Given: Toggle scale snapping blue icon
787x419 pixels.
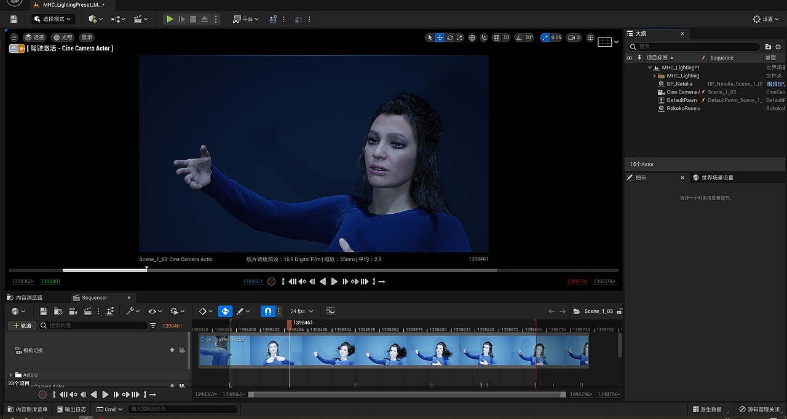Looking at the screenshot, I should (545, 37).
